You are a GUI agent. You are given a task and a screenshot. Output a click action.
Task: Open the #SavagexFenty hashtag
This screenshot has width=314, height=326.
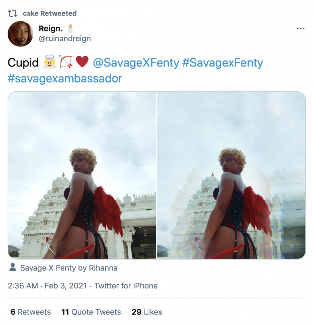click(x=222, y=63)
